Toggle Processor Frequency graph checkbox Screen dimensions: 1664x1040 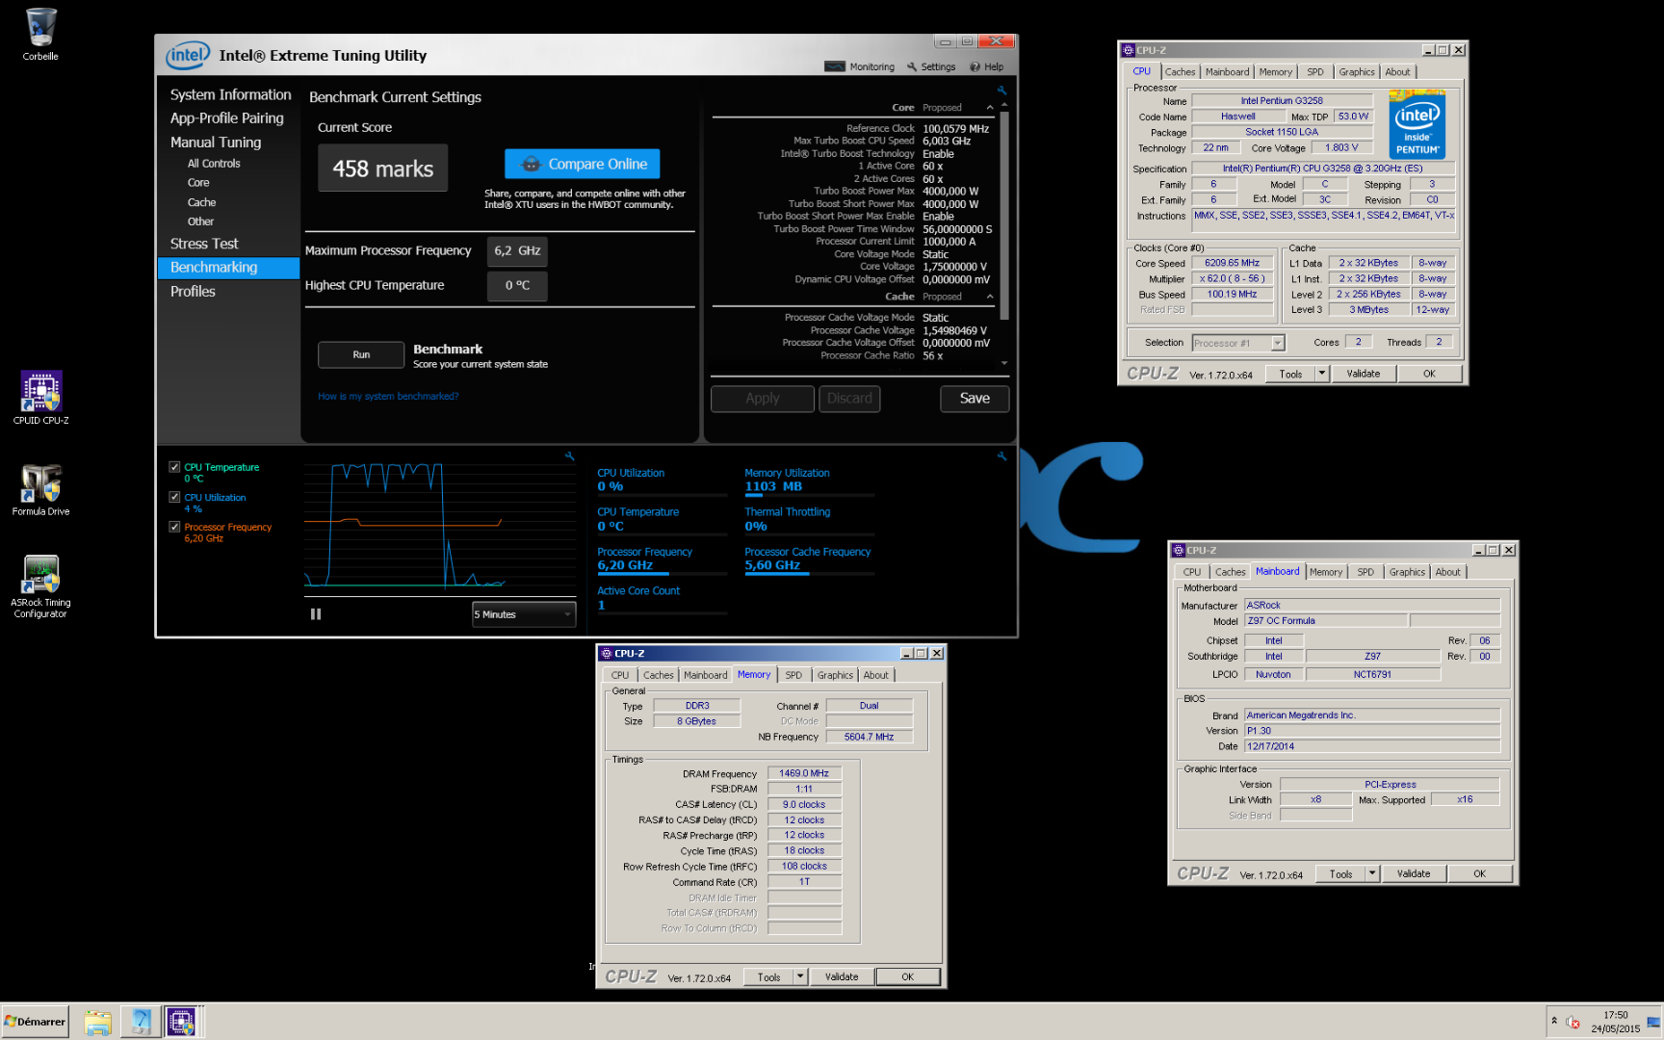click(174, 527)
